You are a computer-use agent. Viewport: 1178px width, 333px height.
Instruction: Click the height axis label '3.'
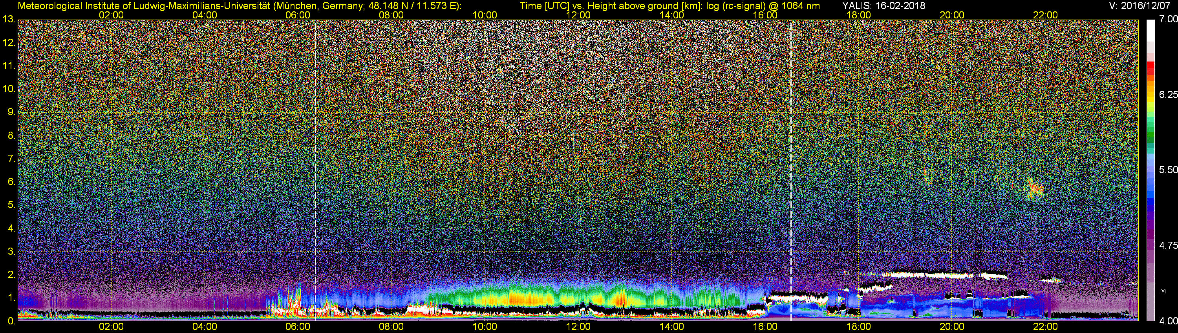coord(11,252)
